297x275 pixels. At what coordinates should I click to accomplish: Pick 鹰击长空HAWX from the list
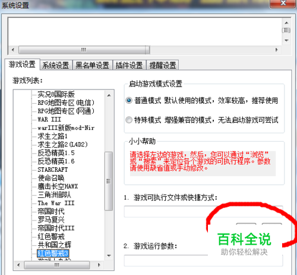[x=58, y=186]
